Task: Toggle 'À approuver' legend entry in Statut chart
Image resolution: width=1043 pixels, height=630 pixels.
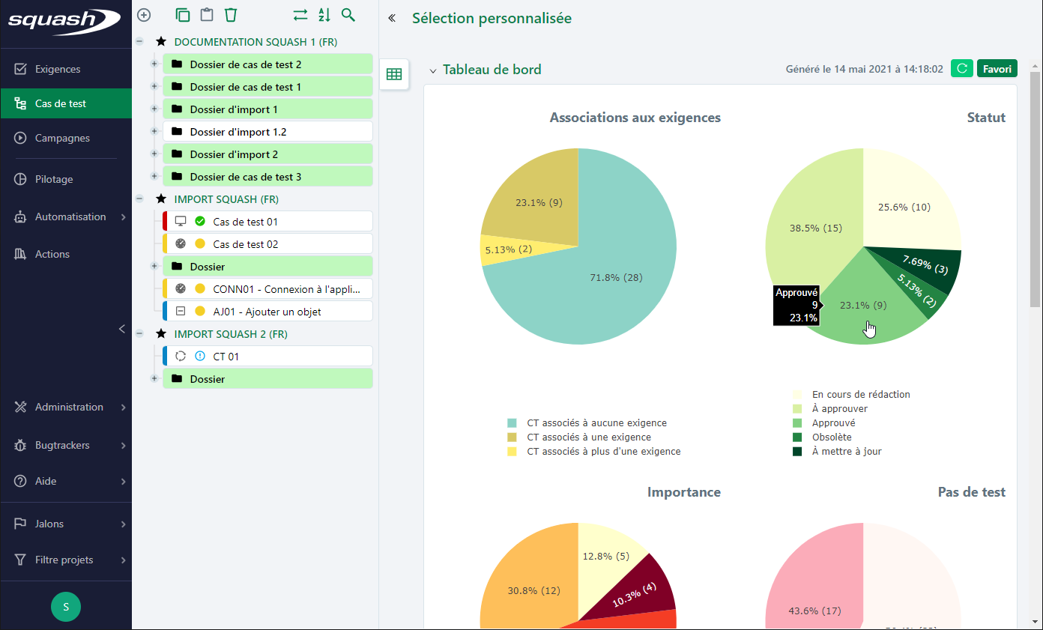Action: point(839,409)
